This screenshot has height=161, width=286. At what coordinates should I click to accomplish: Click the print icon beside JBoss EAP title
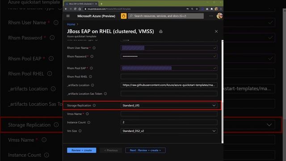click(x=161, y=32)
